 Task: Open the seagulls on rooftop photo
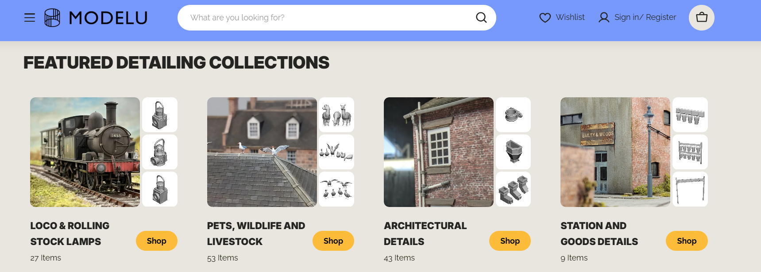click(x=262, y=152)
